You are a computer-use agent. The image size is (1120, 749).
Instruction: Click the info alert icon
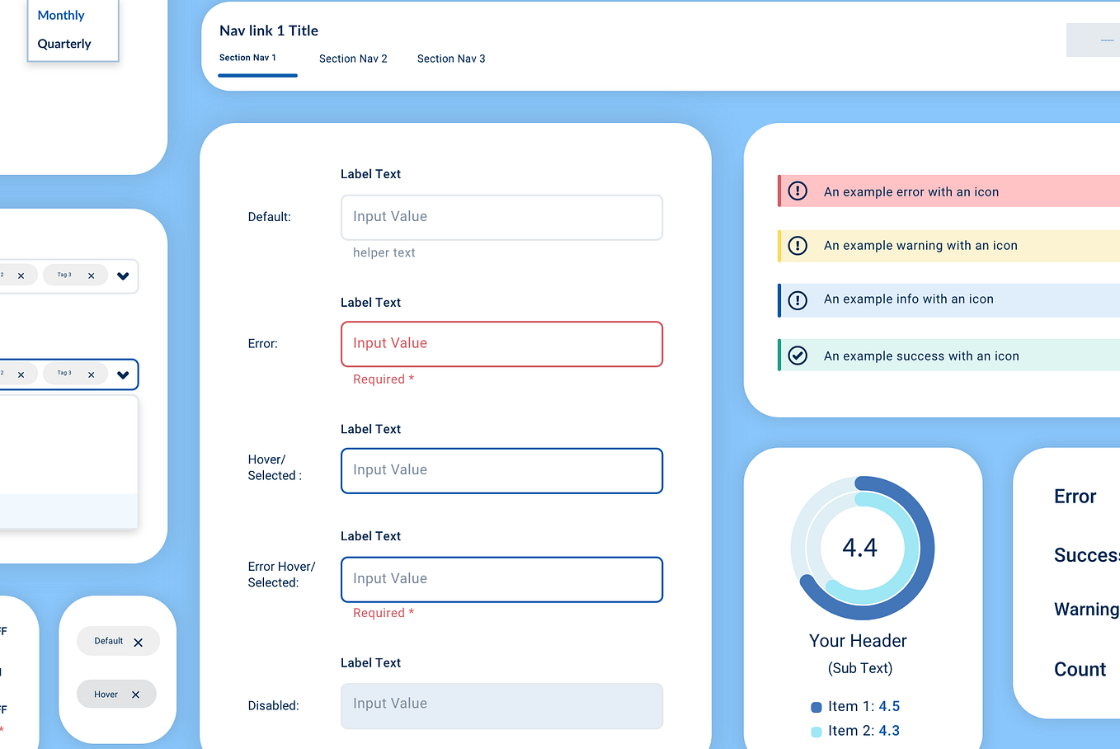point(797,299)
